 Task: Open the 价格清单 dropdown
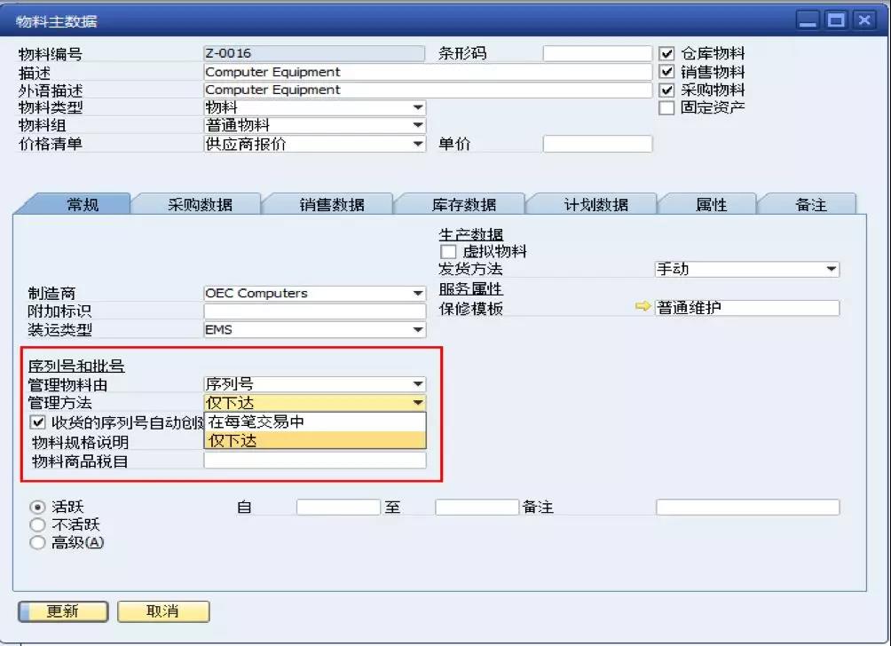pos(417,144)
